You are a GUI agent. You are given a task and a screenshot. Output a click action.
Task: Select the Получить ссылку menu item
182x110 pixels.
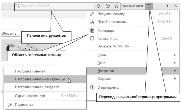coord(133,14)
